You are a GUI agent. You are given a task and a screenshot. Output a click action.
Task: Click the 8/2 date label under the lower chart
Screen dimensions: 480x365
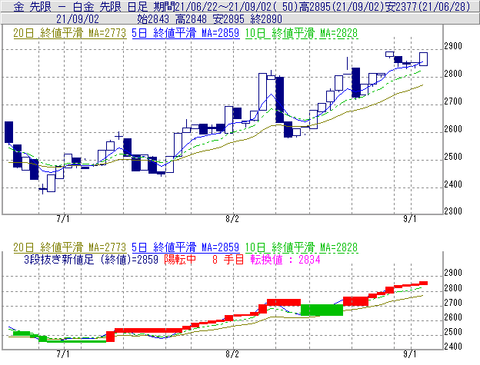coord(232,354)
